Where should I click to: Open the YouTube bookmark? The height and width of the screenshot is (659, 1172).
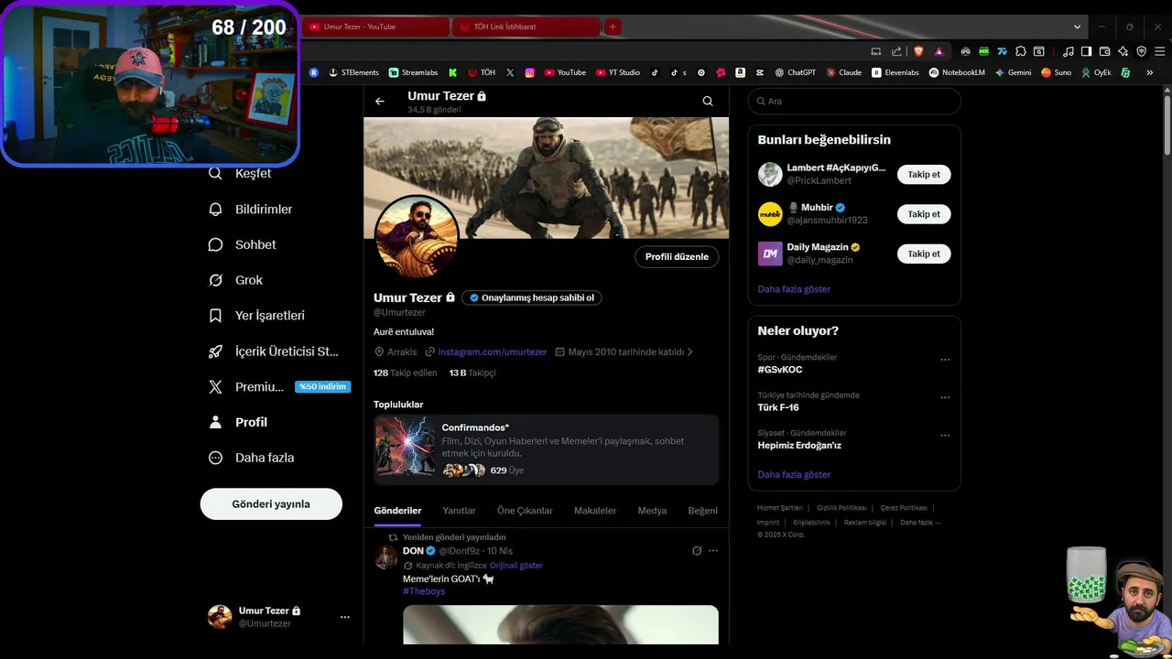pos(565,72)
